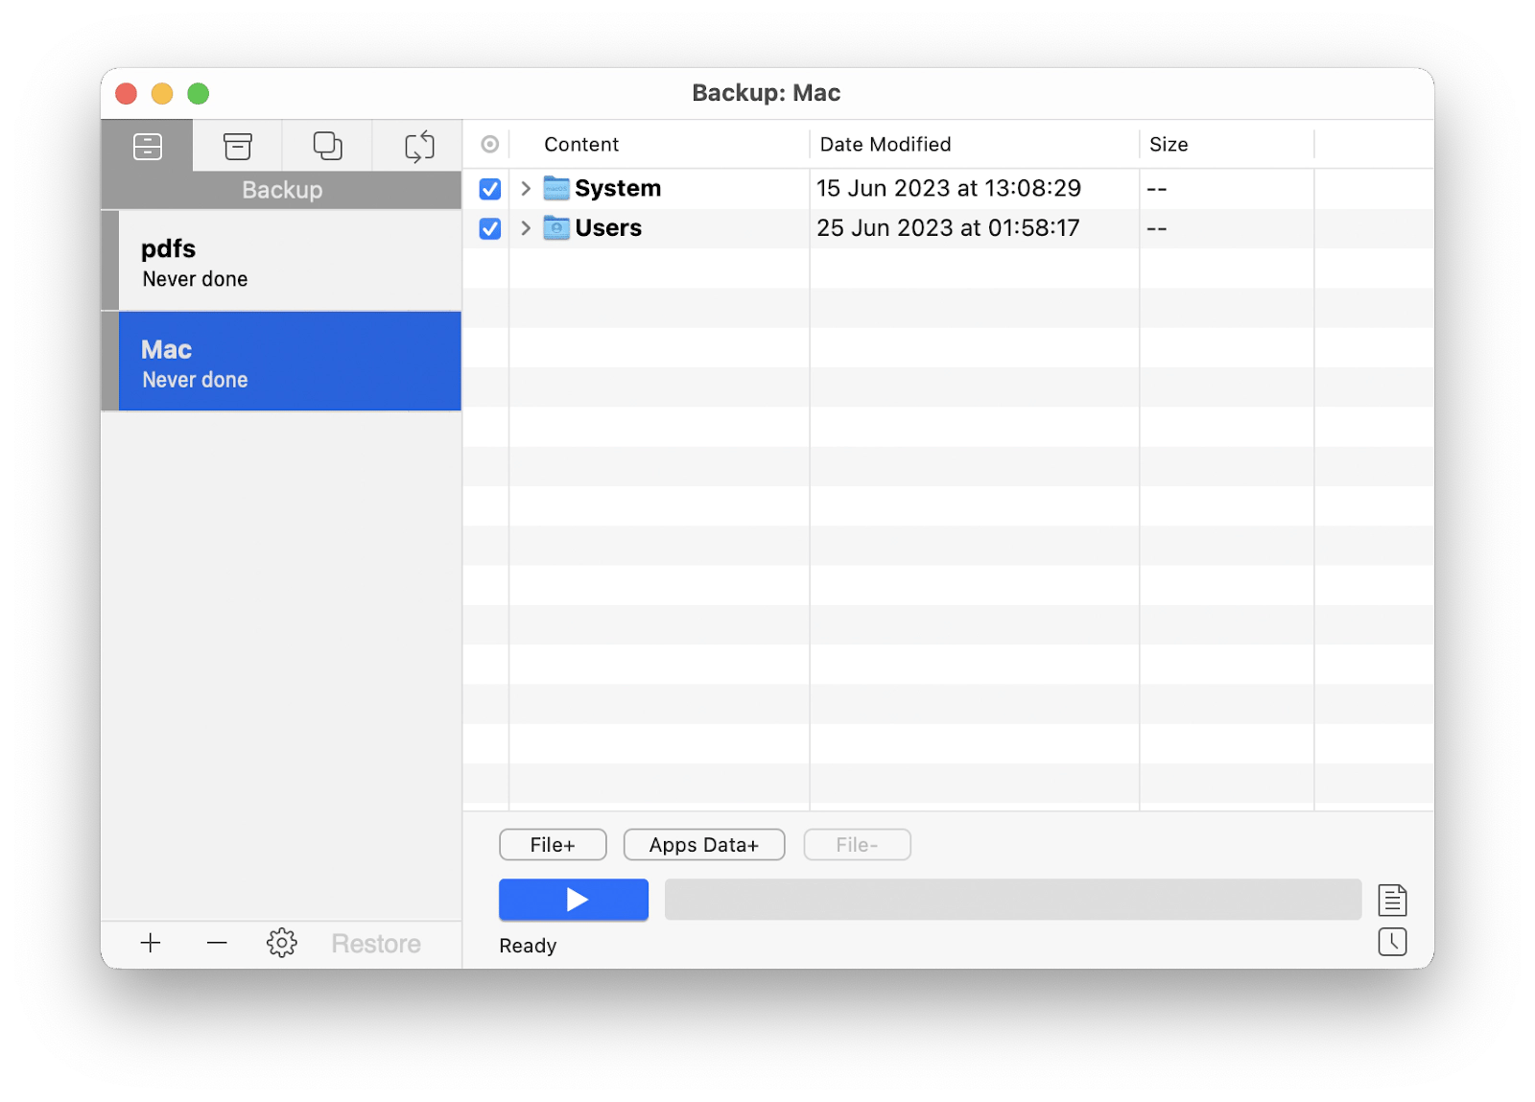Screen dimensions: 1535x1102
Task: Click the Restore button
Action: pyautogui.click(x=376, y=944)
